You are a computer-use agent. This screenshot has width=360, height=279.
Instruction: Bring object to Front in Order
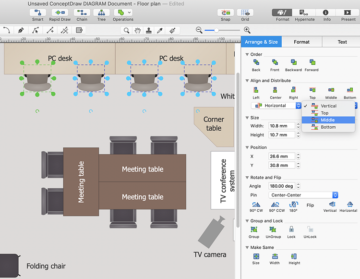(x=275, y=62)
